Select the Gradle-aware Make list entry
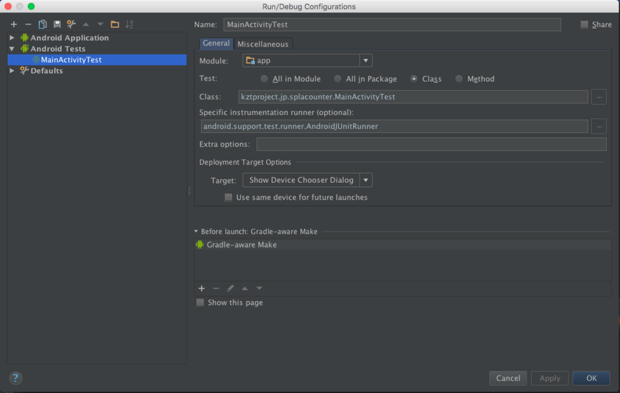This screenshot has width=620, height=393. (403, 245)
